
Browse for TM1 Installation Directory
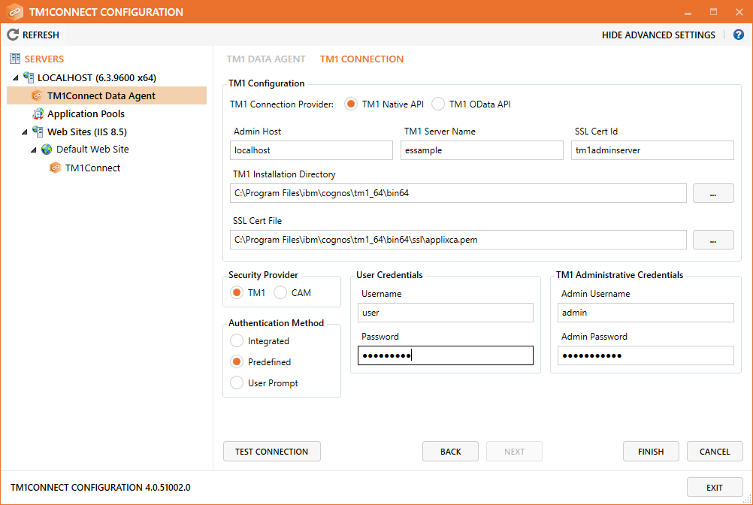tap(713, 193)
